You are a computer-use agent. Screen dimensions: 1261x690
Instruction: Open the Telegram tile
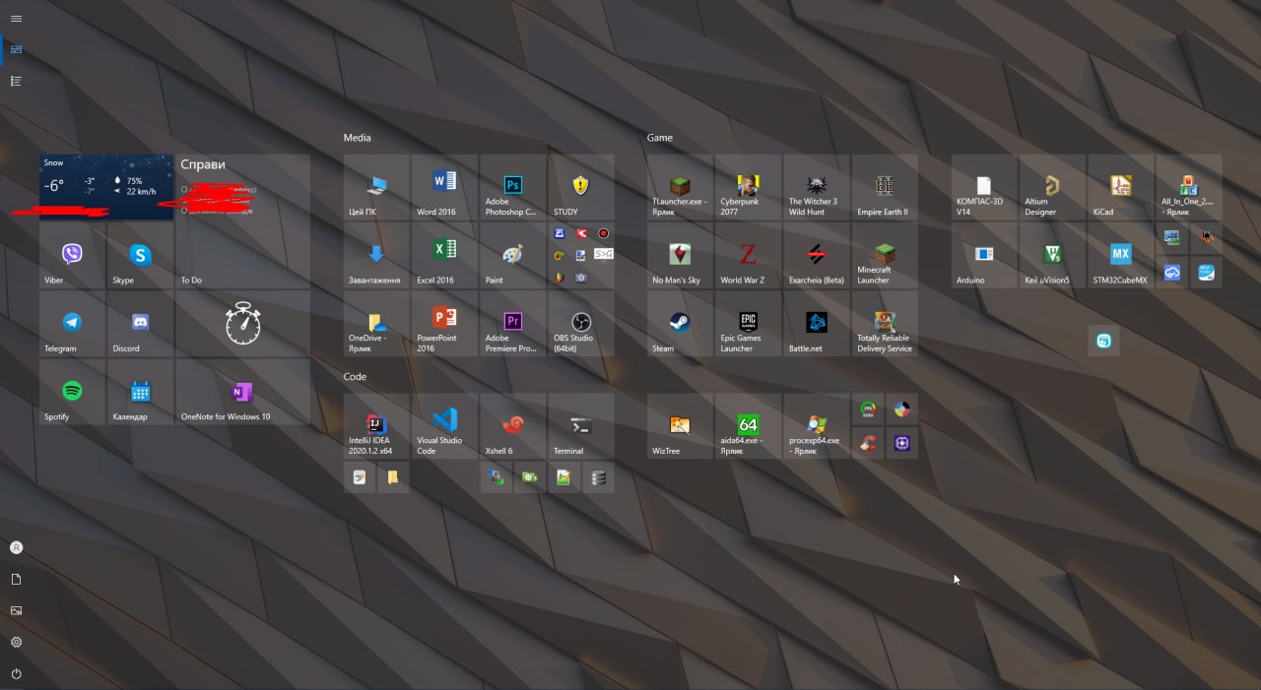[72, 324]
